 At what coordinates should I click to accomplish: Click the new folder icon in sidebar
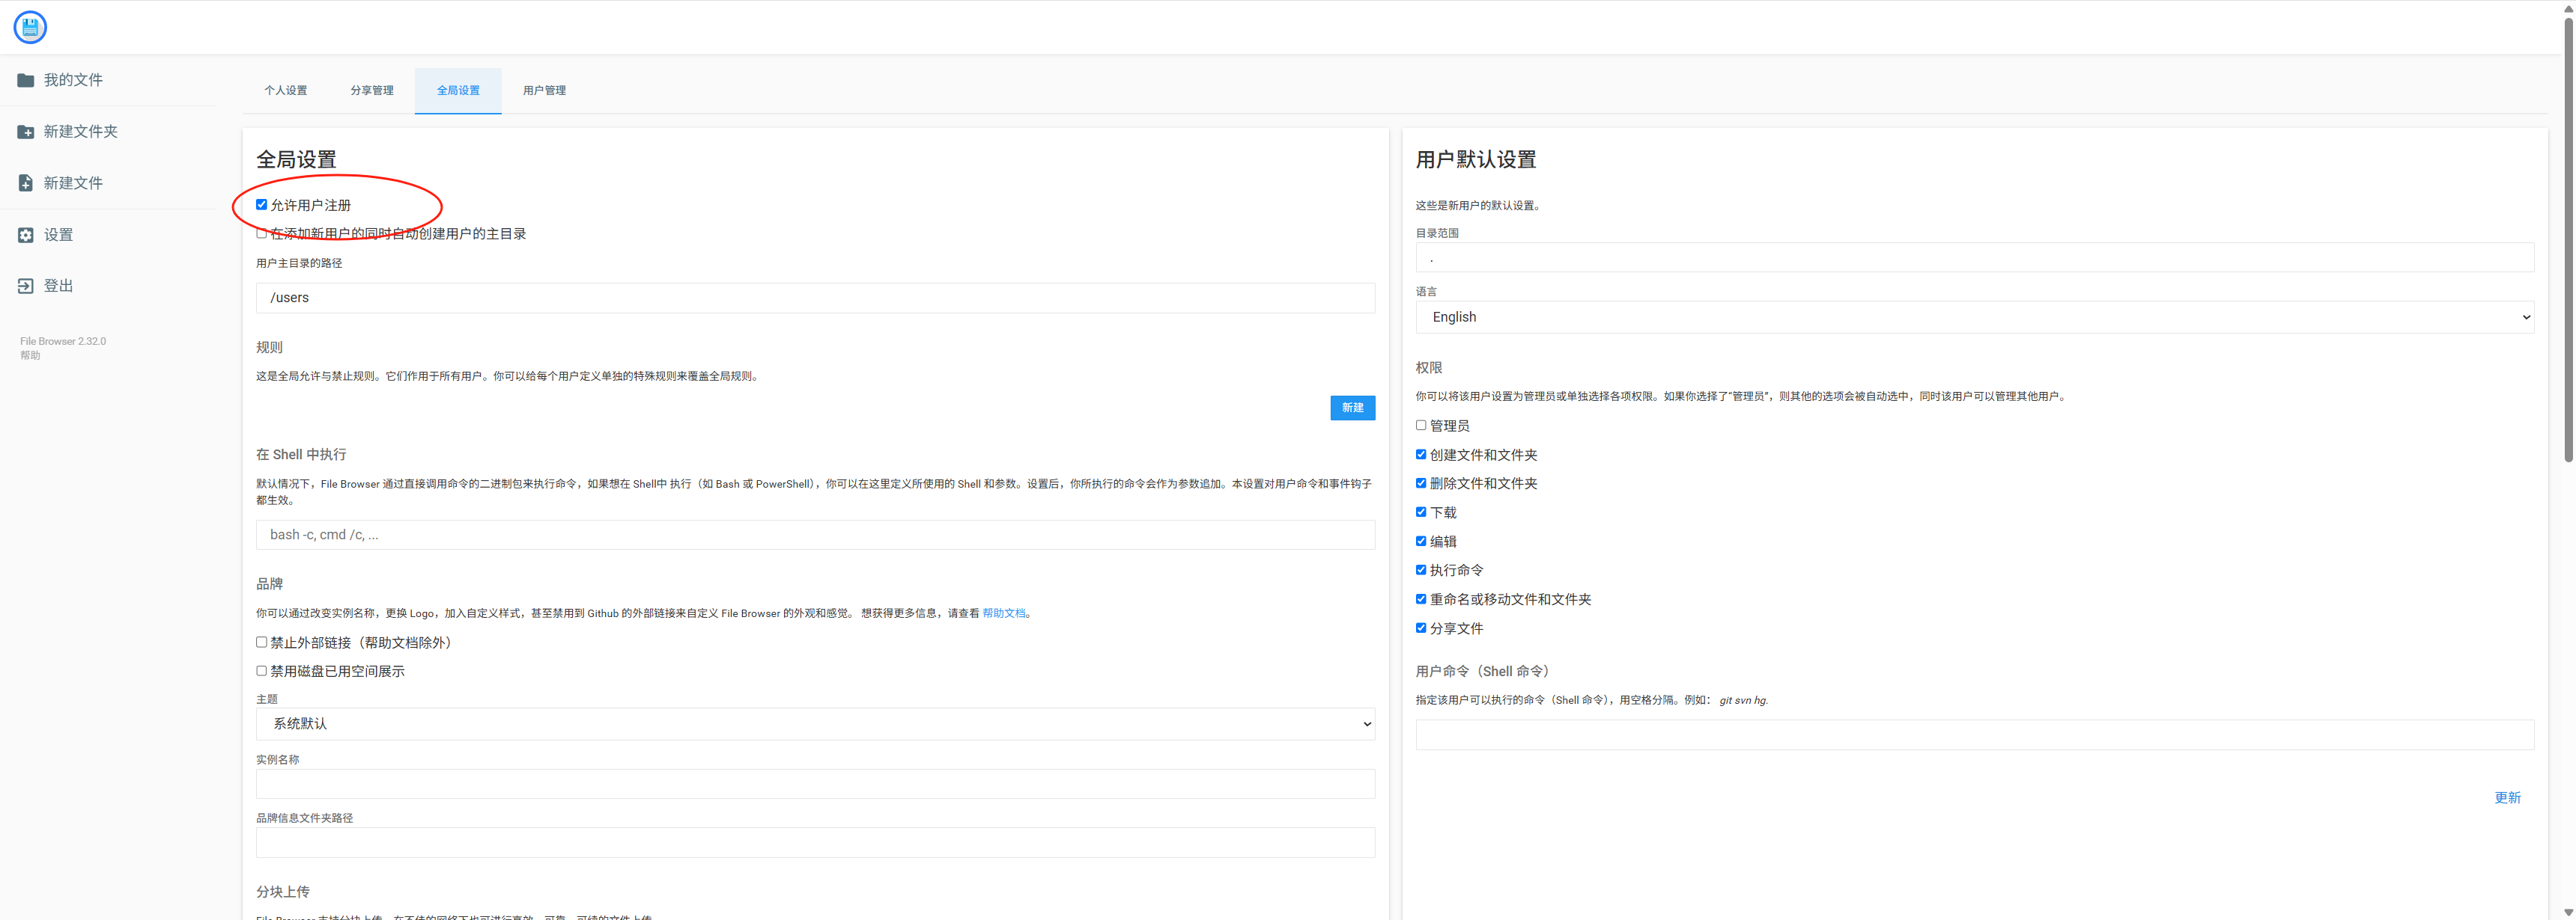(26, 132)
